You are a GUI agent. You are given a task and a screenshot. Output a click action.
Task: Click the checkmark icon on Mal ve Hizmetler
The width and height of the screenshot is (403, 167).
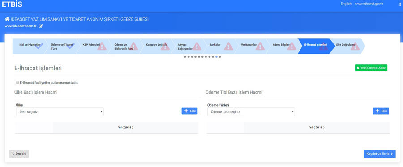tap(39, 47)
